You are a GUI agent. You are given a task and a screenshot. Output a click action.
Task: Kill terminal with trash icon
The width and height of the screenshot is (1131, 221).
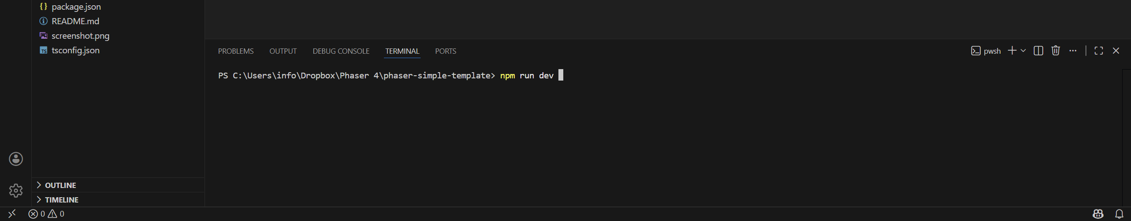click(x=1055, y=51)
